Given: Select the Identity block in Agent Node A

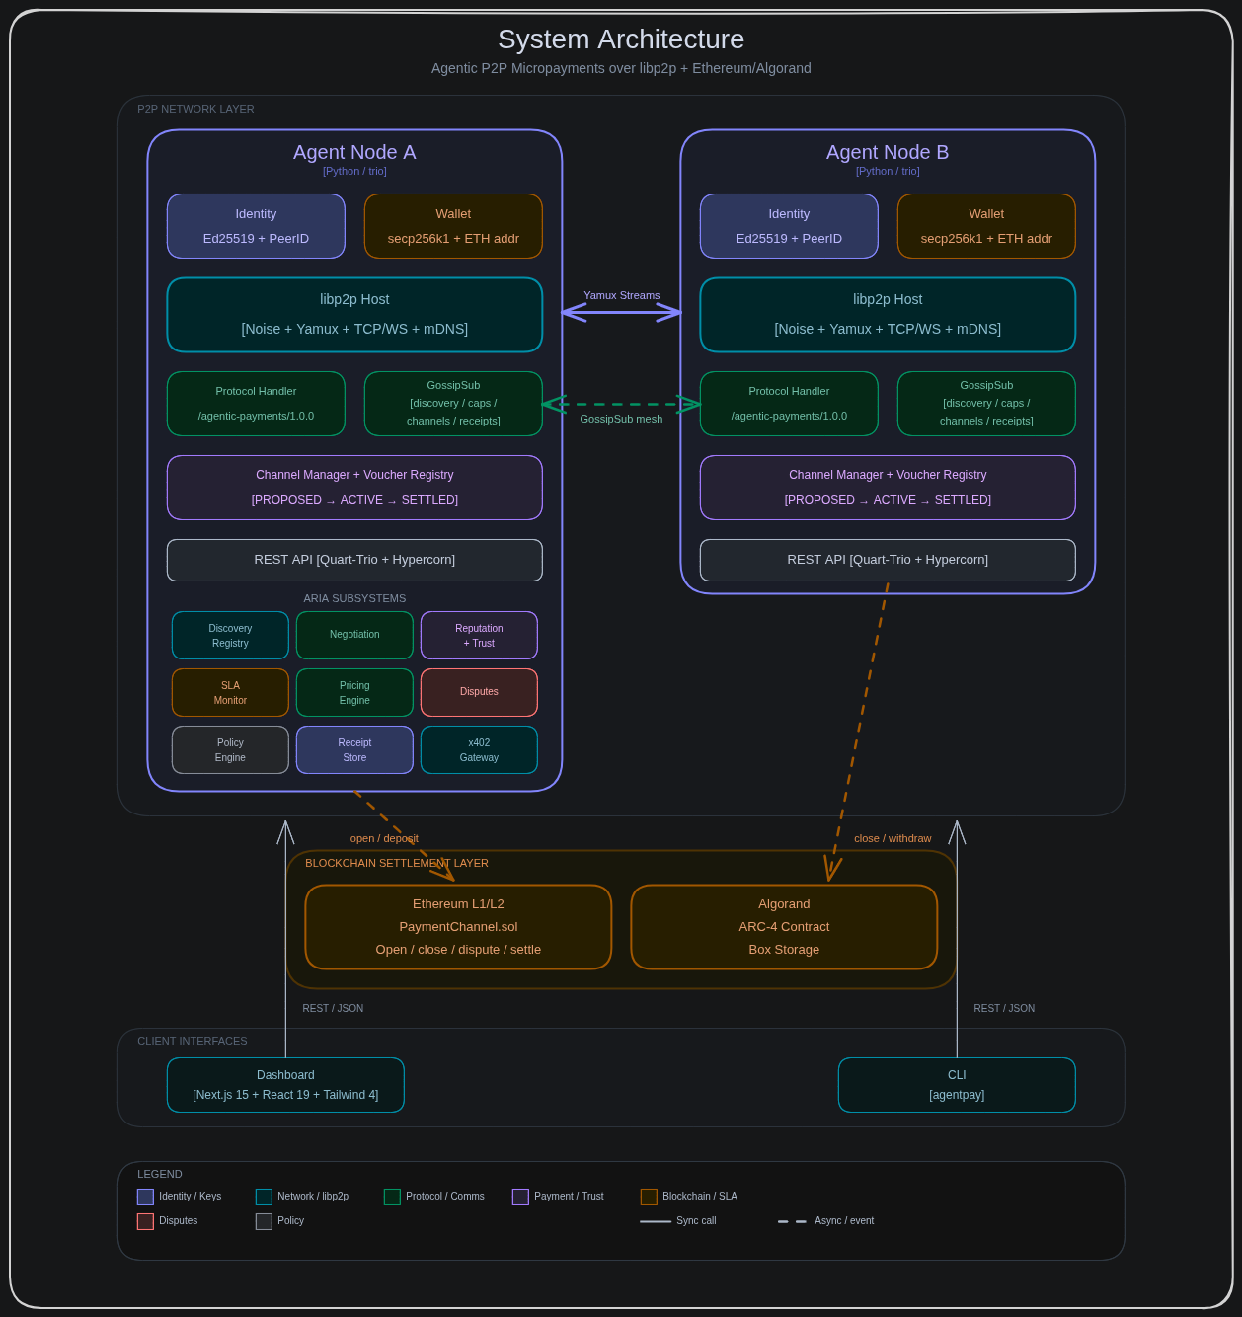Looking at the screenshot, I should click(256, 225).
